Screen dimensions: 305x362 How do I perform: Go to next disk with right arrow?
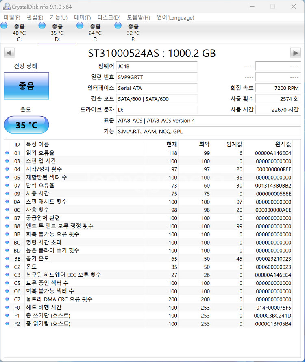pyautogui.click(x=295, y=53)
